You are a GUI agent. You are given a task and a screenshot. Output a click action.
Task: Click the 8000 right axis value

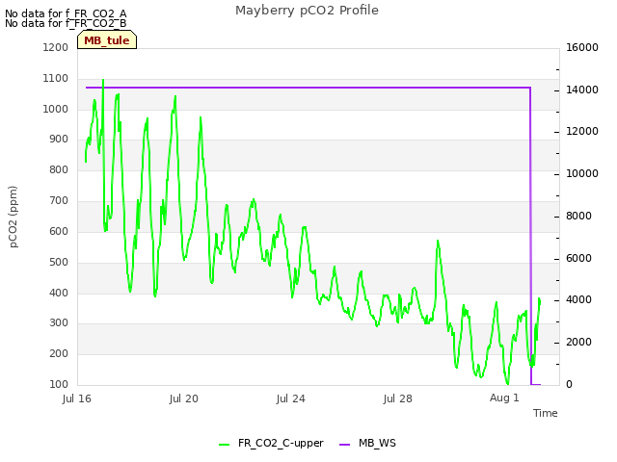tap(578, 216)
